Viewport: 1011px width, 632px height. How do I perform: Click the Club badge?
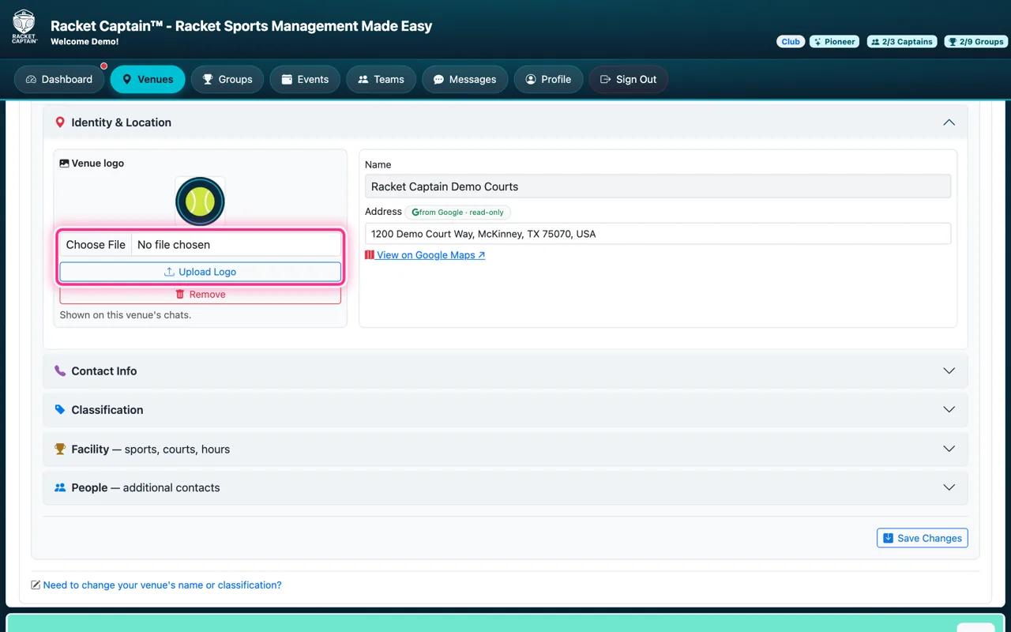pyautogui.click(x=791, y=42)
